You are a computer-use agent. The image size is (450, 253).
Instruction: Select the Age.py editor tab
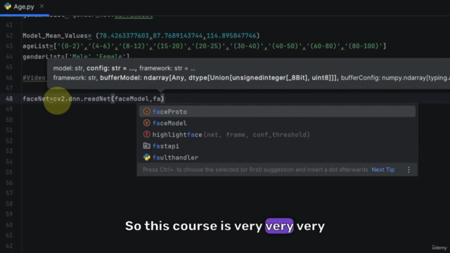click(x=24, y=6)
